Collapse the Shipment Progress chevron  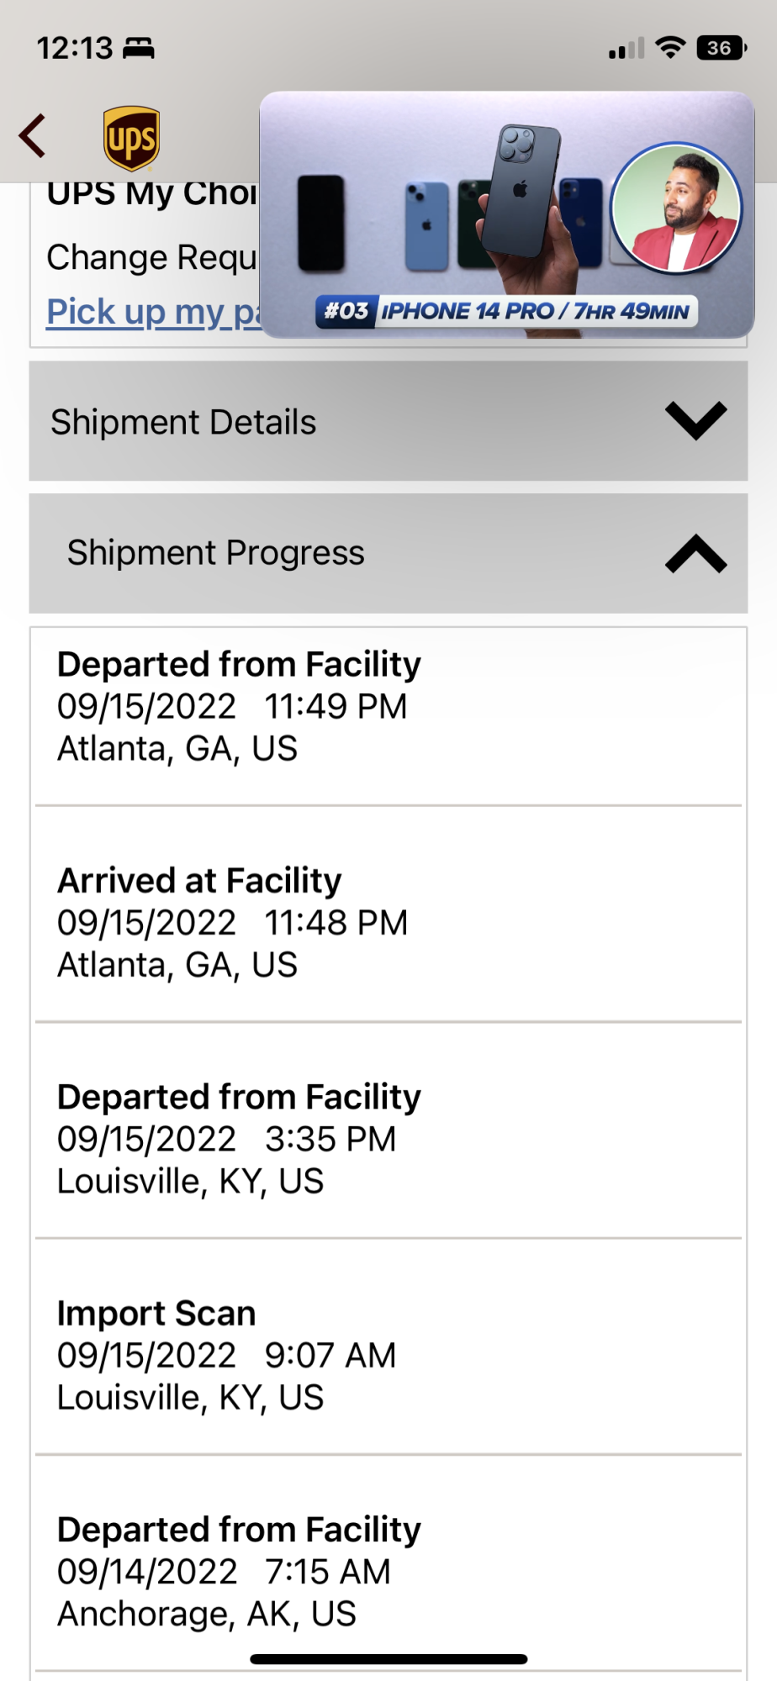pyautogui.click(x=695, y=554)
